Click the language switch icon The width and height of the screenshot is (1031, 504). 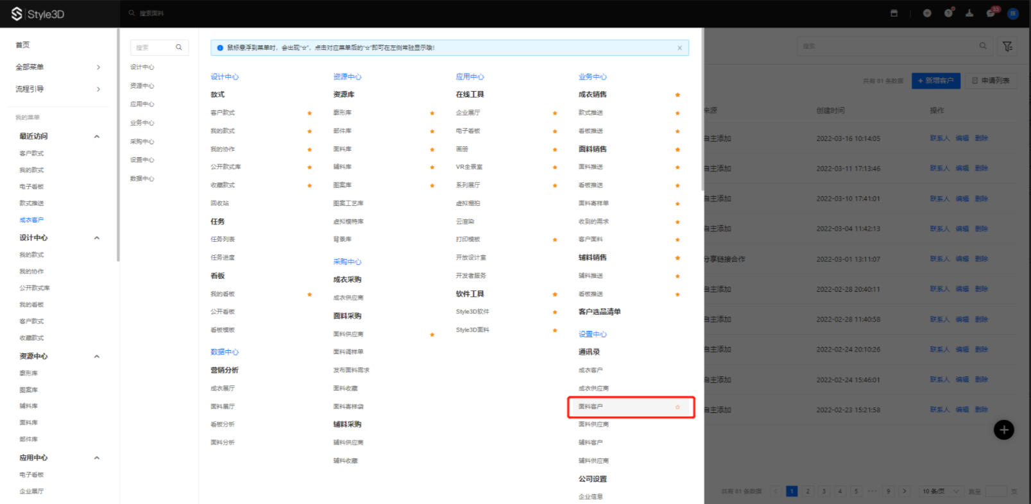coord(927,13)
